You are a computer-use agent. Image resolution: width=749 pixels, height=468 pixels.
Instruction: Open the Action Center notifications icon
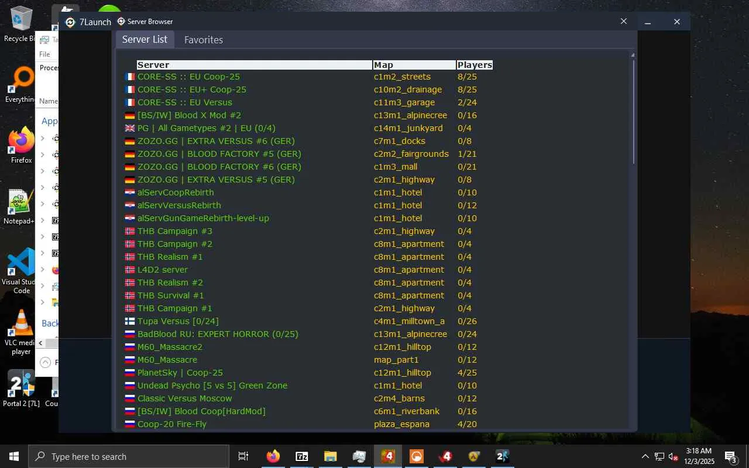731,456
